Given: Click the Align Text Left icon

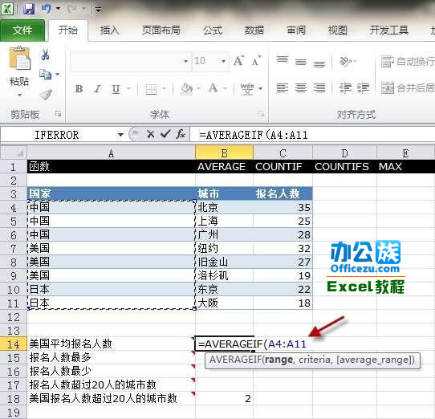Looking at the screenshot, I should coord(283,88).
